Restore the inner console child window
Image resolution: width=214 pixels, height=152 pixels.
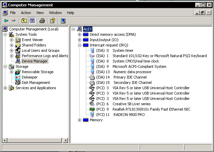[202, 13]
